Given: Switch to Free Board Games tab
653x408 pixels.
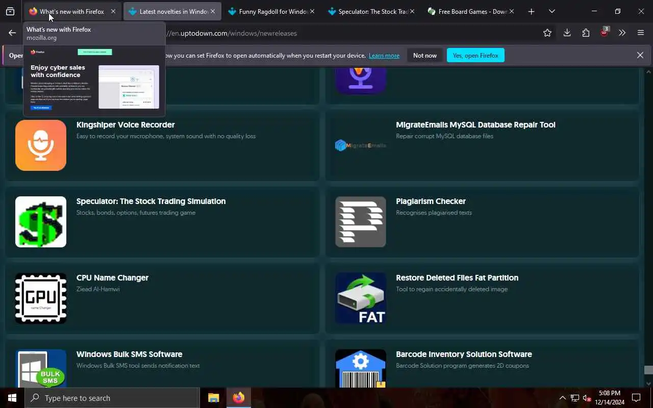Looking at the screenshot, I should pos(471,11).
